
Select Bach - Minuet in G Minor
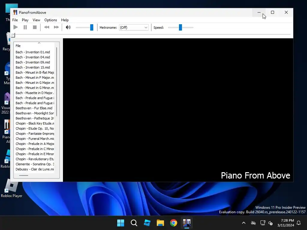coord(34,88)
